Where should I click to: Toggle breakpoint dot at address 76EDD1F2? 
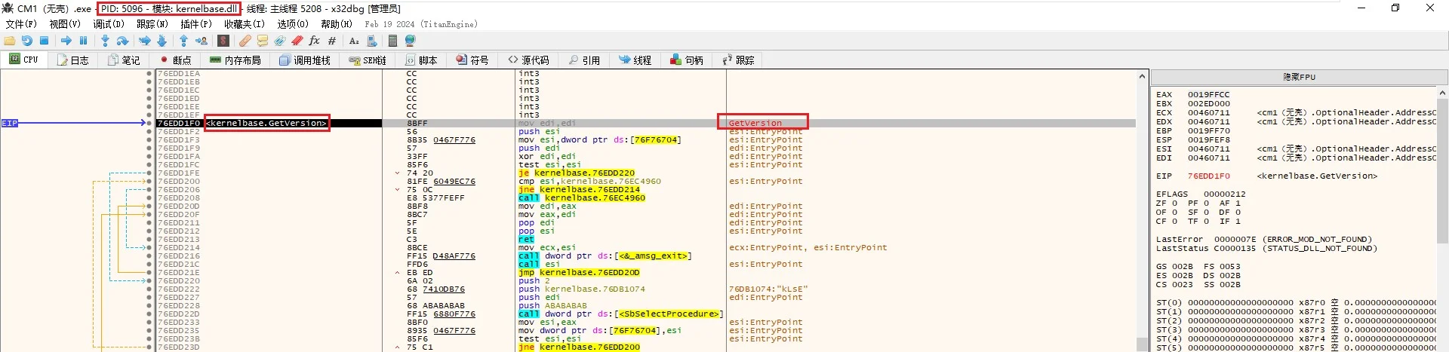click(x=149, y=132)
